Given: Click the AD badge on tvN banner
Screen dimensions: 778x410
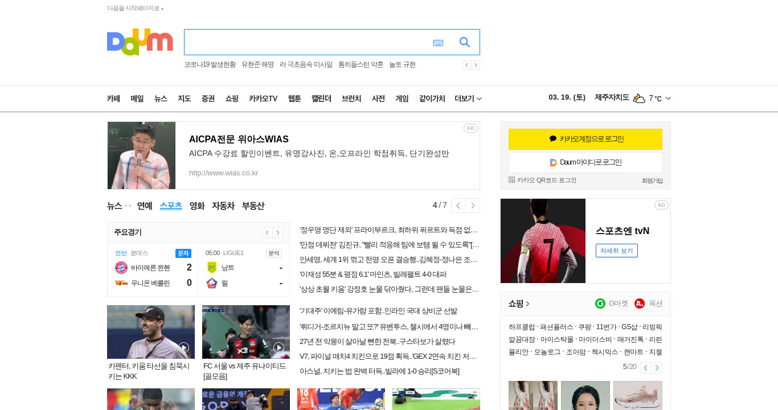Looking at the screenshot, I should pos(661,205).
